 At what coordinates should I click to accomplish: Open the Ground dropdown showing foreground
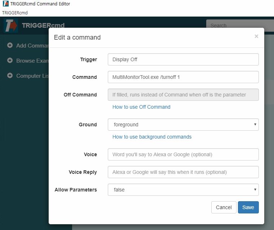(183, 125)
